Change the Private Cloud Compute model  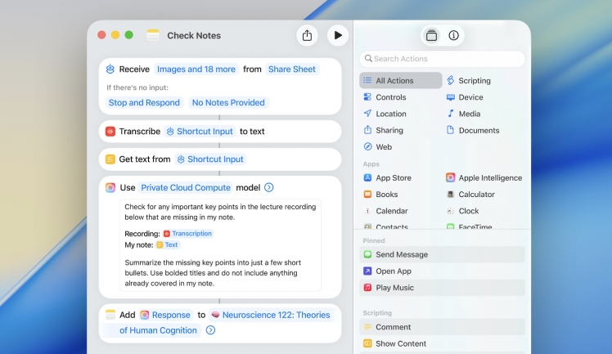click(x=186, y=187)
